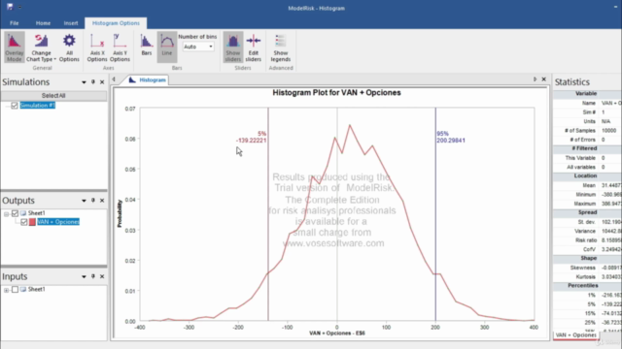Open All Options settings gear
This screenshot has width=622, height=349.
coord(69,48)
